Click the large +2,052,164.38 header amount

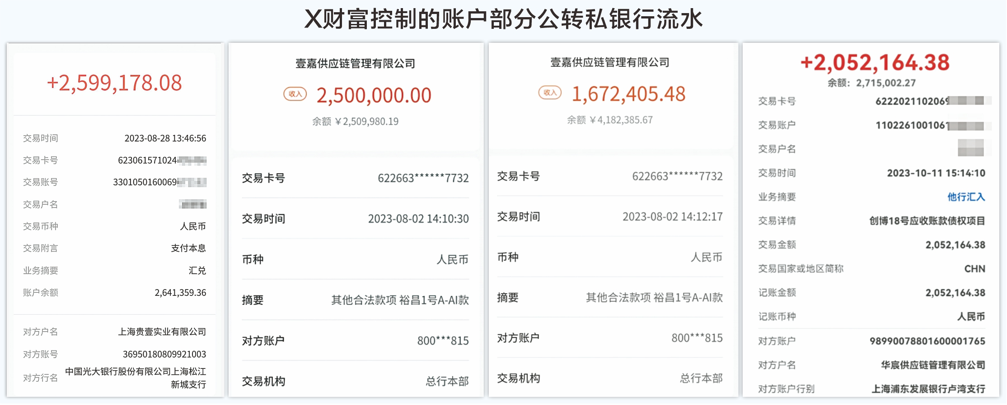(x=875, y=63)
